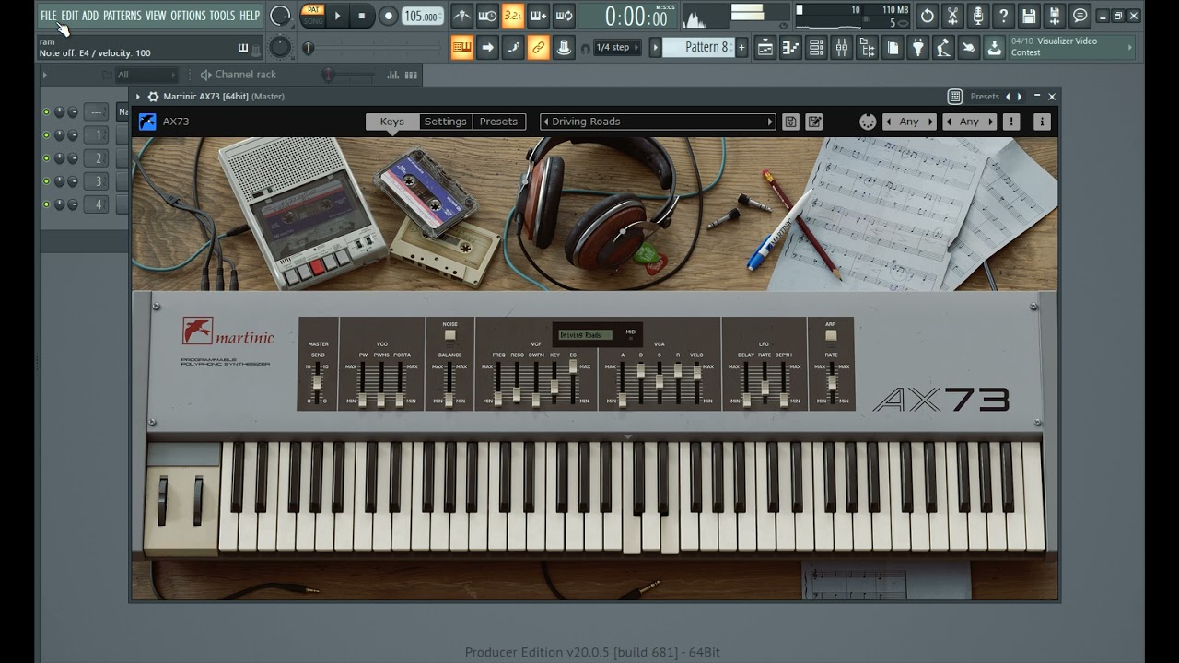
Task: Click the edit preset pencil icon
Action: click(x=814, y=122)
